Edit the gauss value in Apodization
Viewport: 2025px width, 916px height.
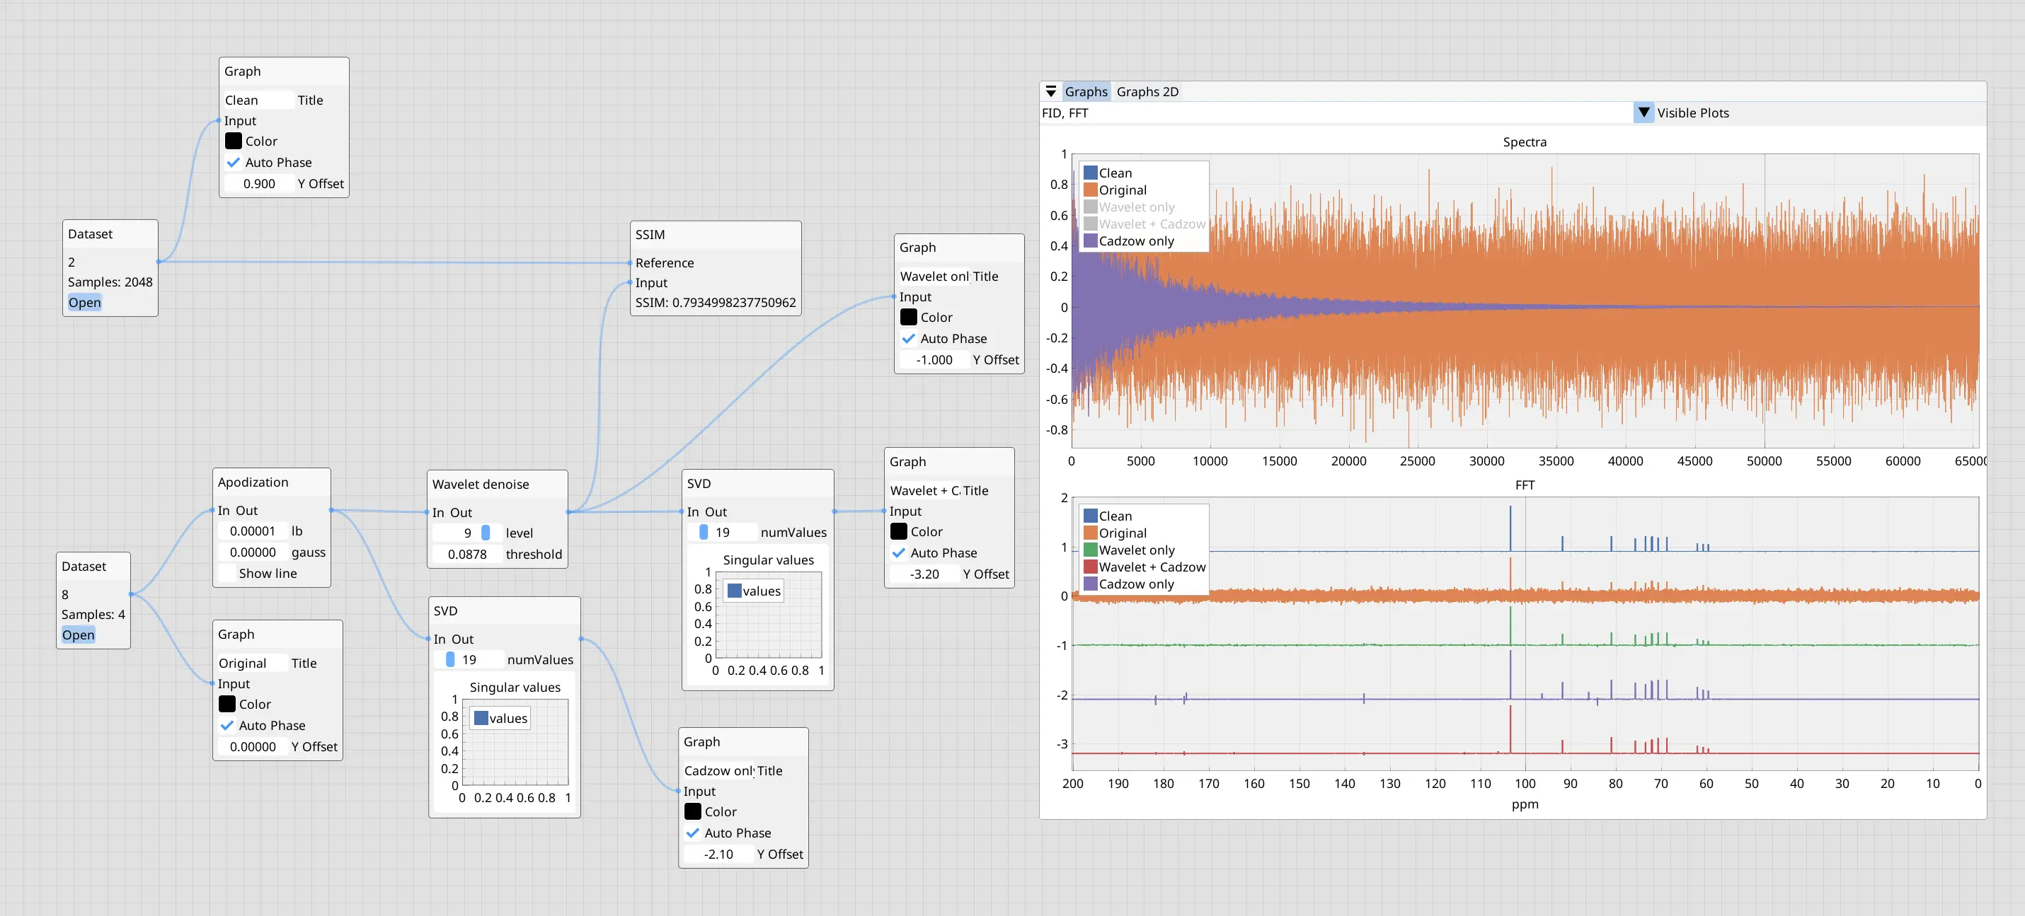(253, 552)
